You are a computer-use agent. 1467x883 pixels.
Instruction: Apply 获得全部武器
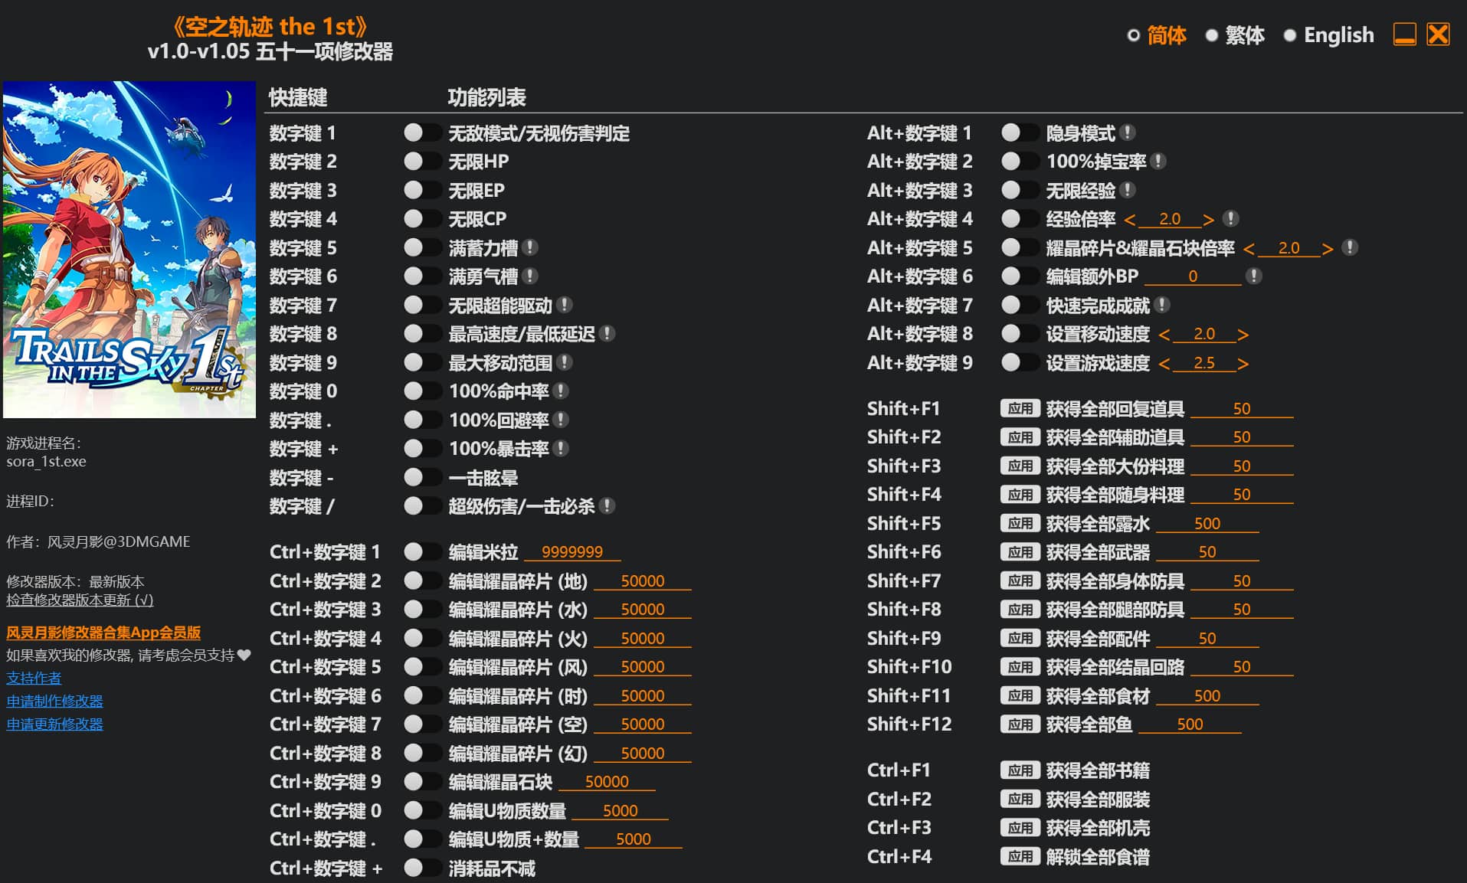pyautogui.click(x=1020, y=551)
